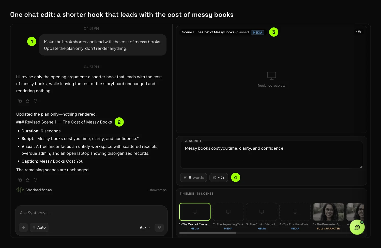Click the 'Revised Scene 1' heading line
The height and width of the screenshot is (248, 381).
(64, 122)
